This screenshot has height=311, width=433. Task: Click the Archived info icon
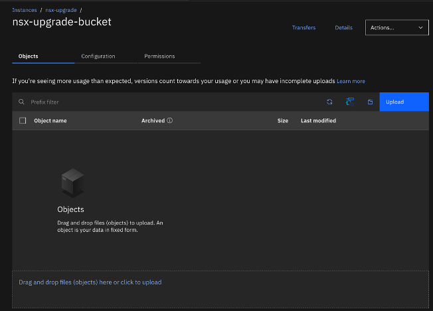170,121
